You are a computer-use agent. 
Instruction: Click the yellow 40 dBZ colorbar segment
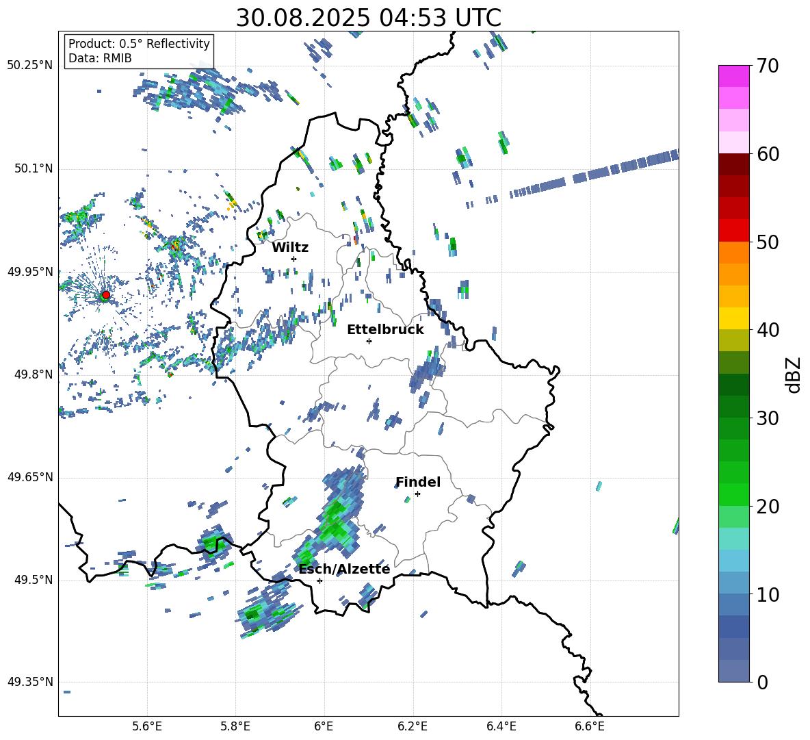point(733,318)
